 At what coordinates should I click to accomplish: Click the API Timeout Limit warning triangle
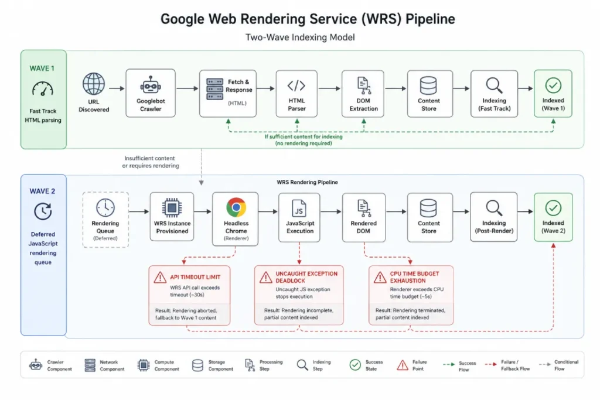[159, 277]
